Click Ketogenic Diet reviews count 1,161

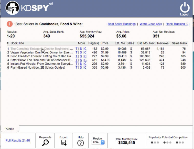(160, 49)
